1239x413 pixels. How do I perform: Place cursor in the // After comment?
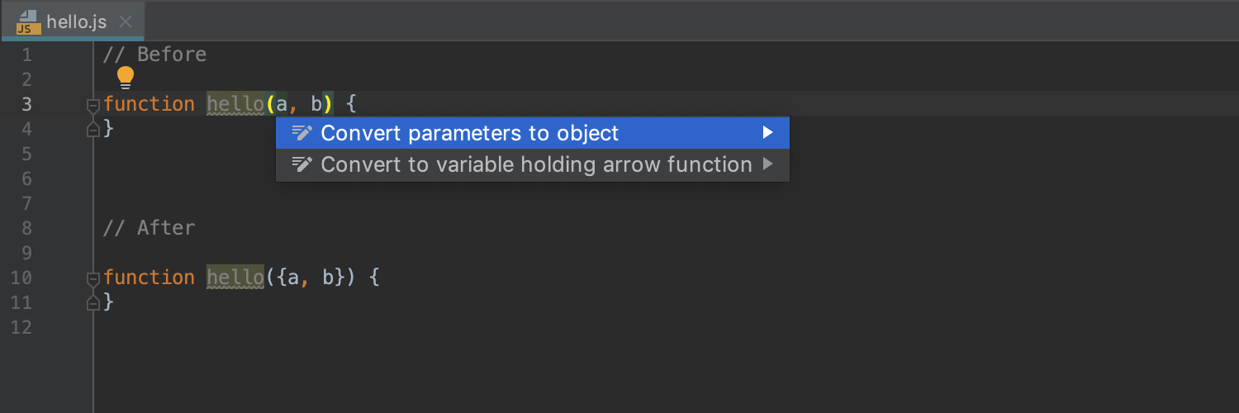click(x=149, y=228)
